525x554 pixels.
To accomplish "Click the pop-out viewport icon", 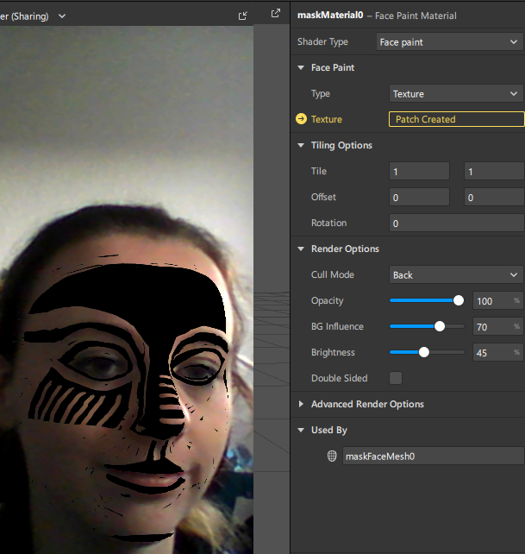I will point(243,16).
